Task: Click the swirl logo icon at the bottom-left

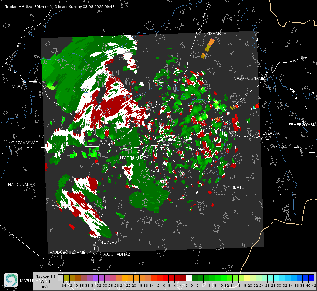Action: 11,280
